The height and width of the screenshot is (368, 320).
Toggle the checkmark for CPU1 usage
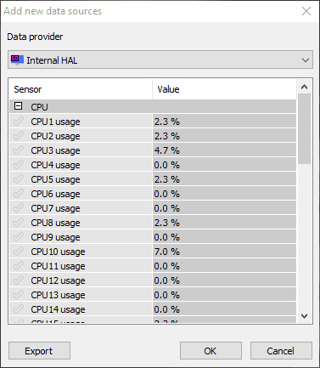click(18, 122)
